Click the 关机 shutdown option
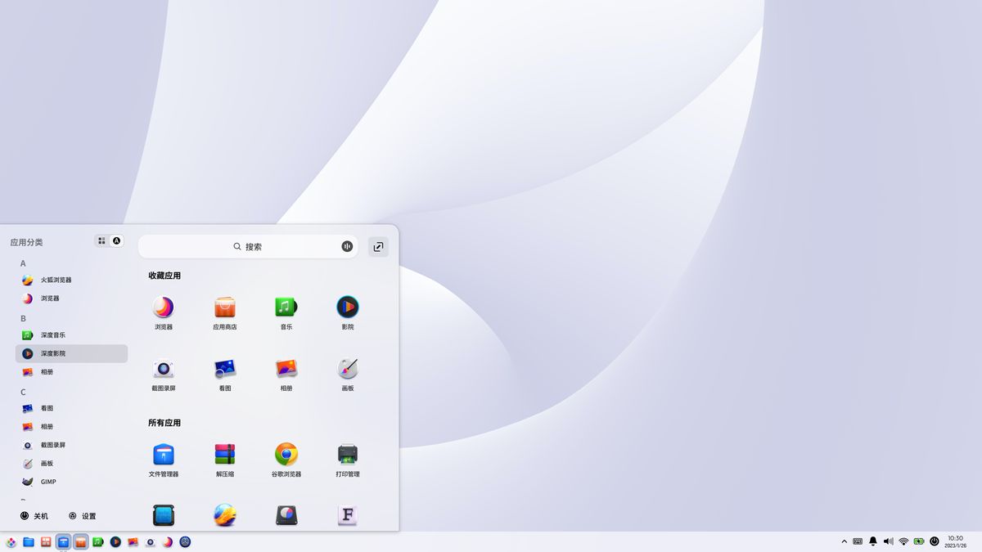The image size is (982, 552). tap(33, 516)
